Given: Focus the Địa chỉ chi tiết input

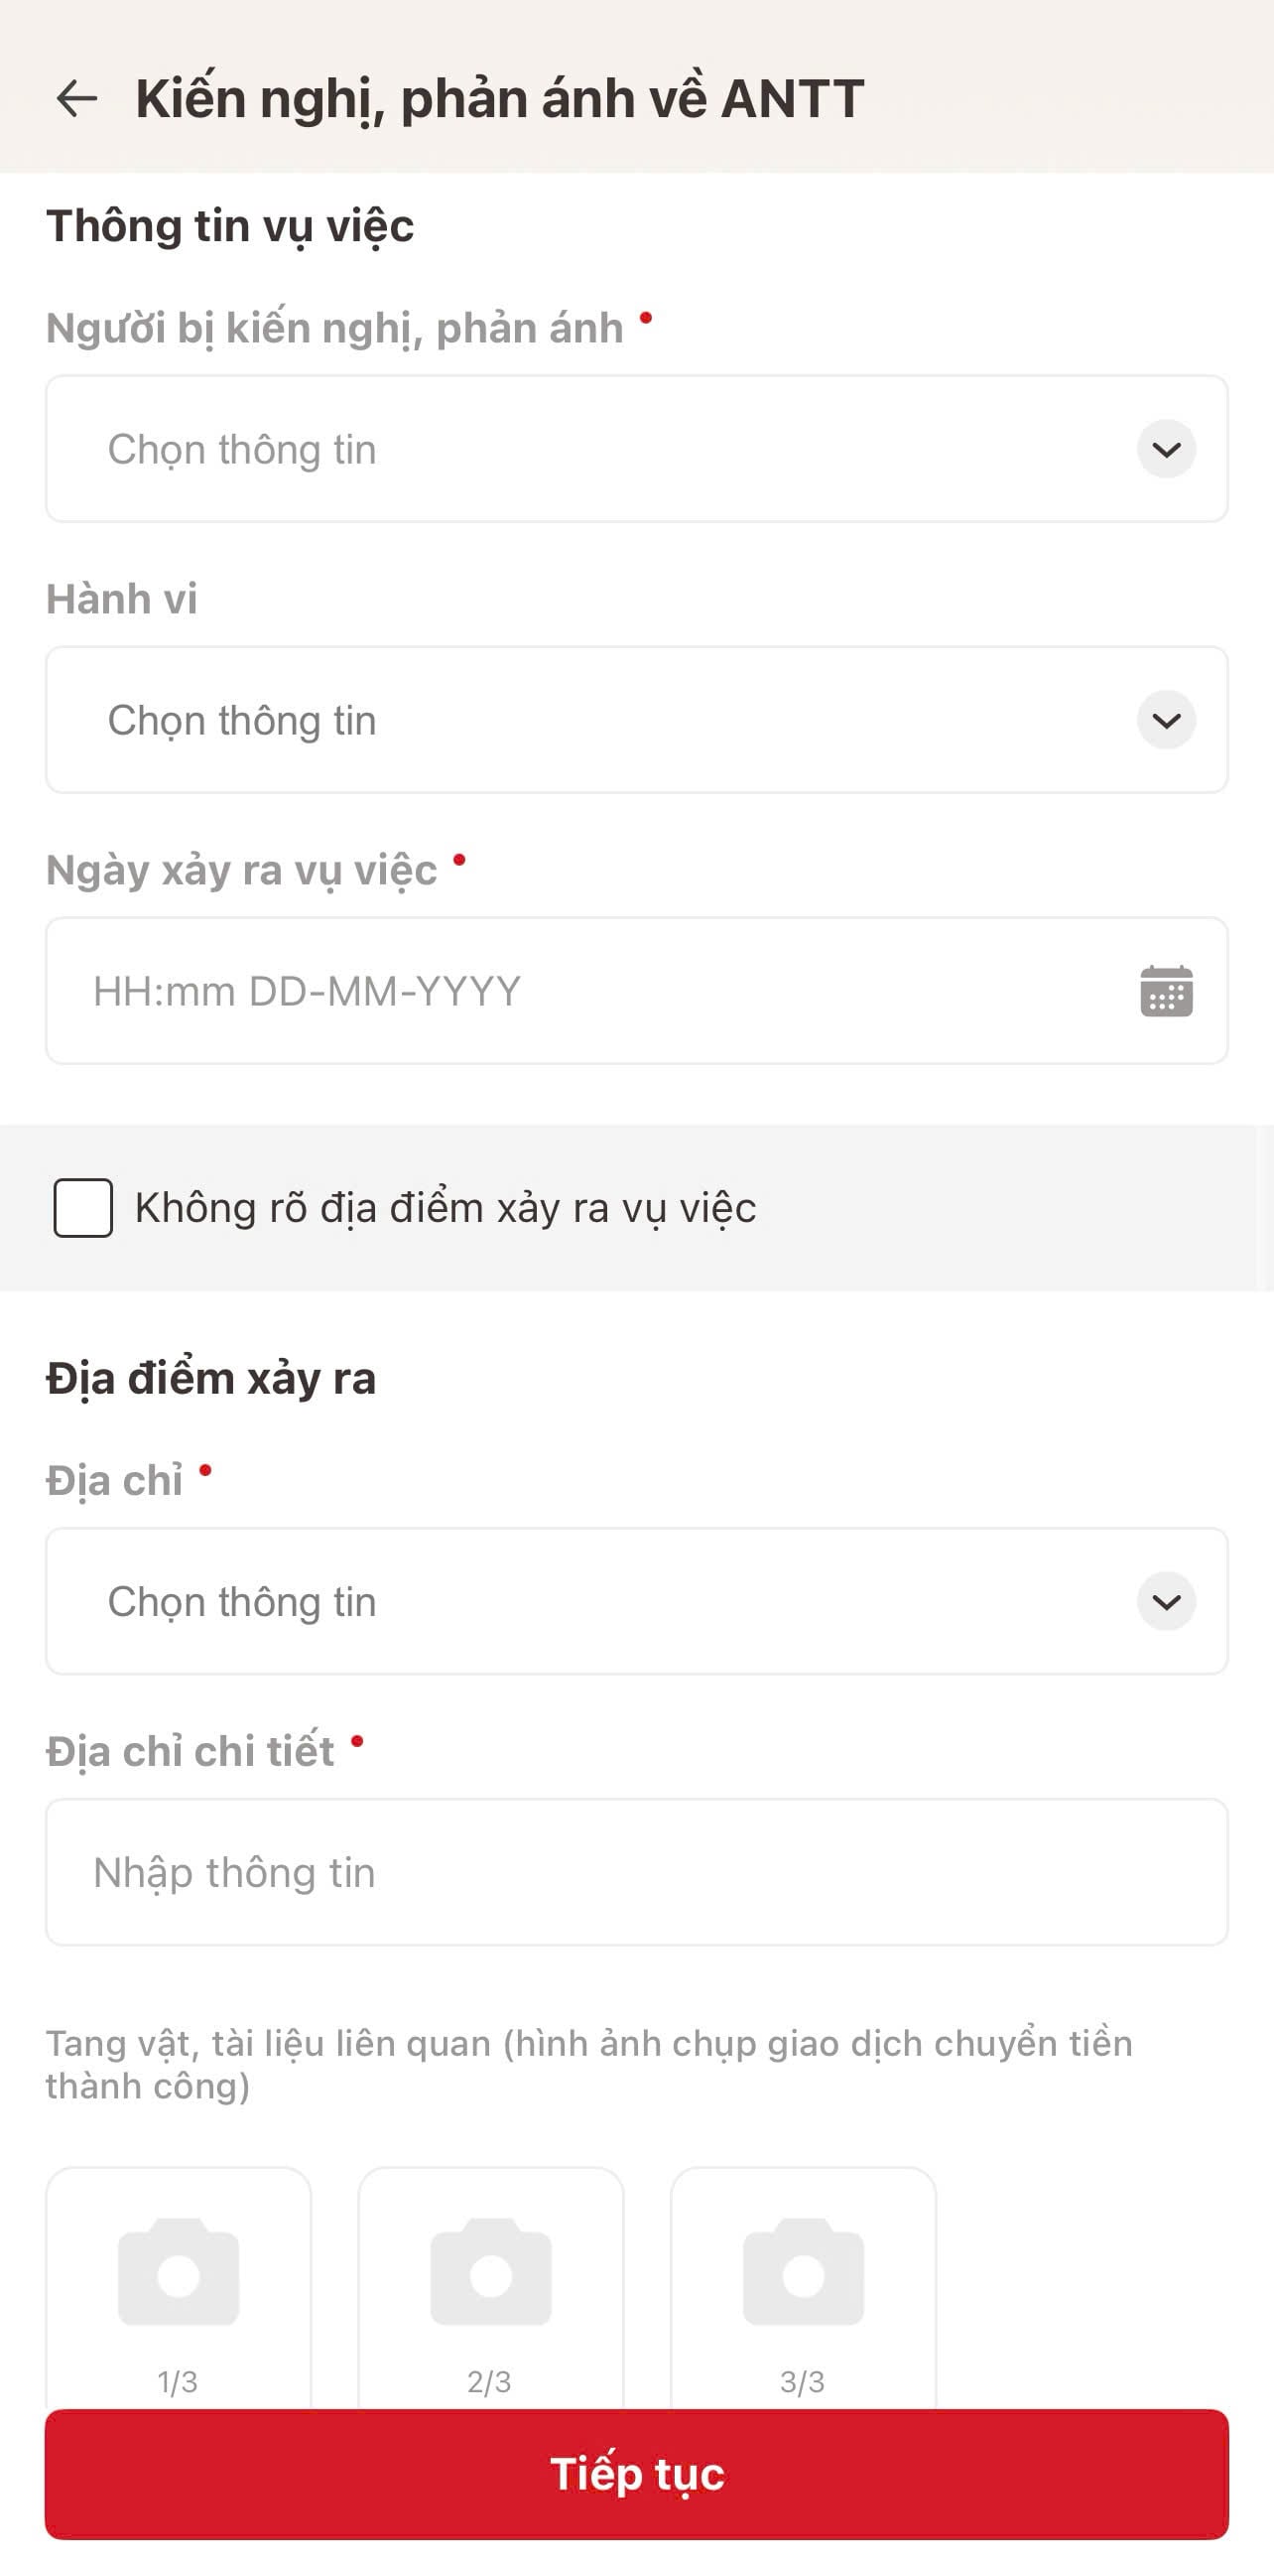Looking at the screenshot, I should tap(636, 1871).
